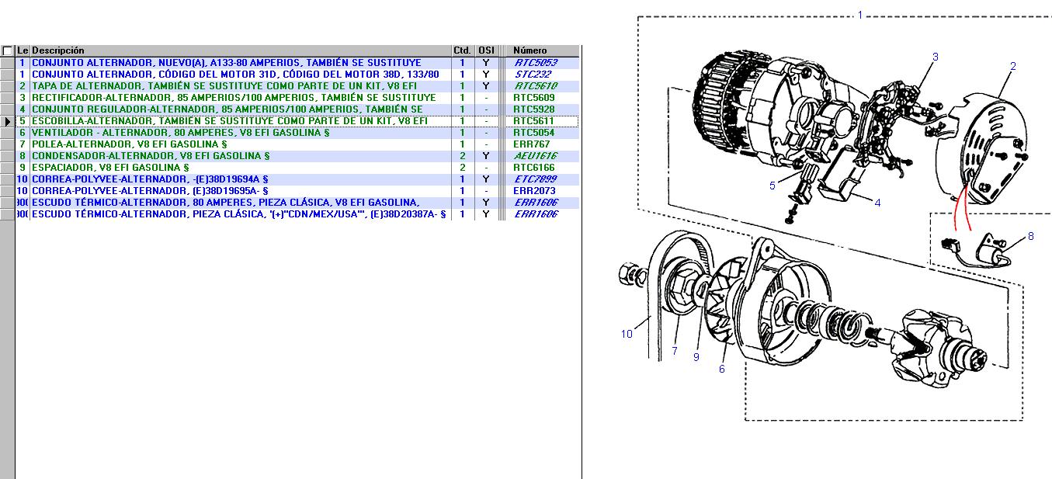Click the Ctd. column header
Screen dimensions: 1052x479
[x=462, y=50]
